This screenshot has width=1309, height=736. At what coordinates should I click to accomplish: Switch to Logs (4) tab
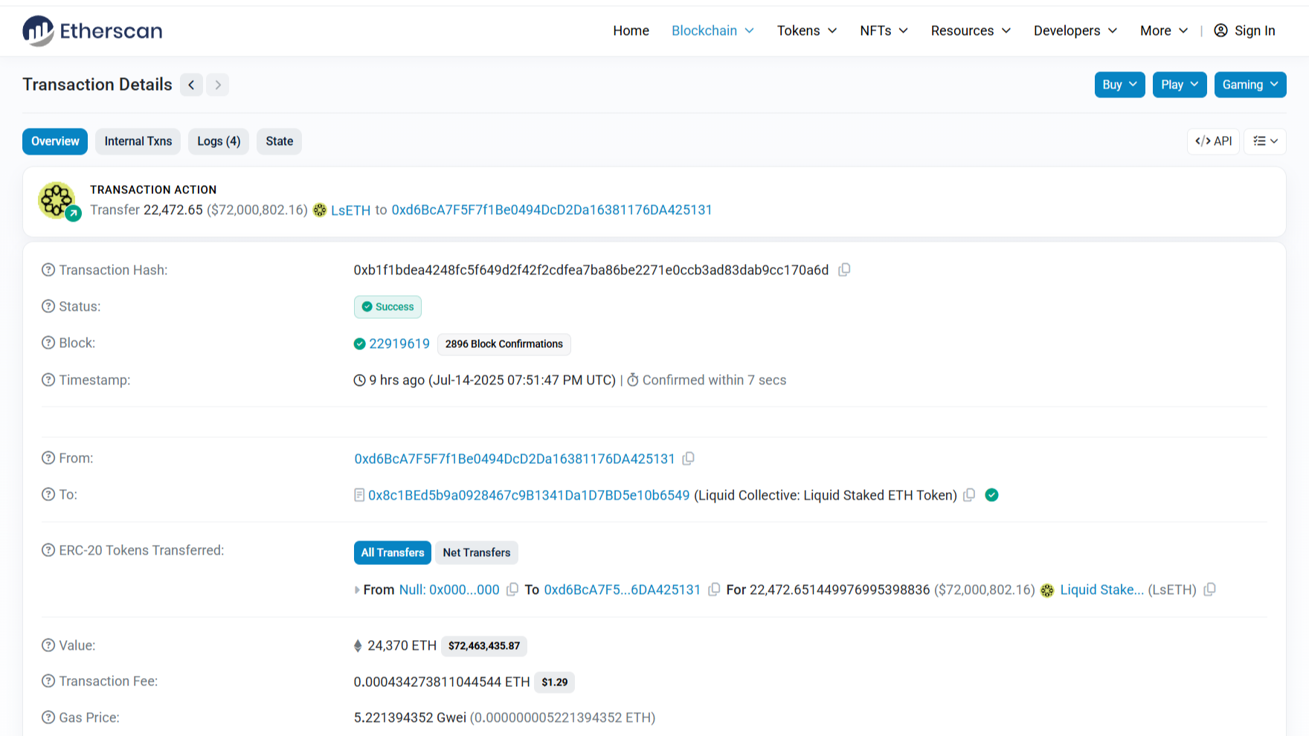point(219,141)
